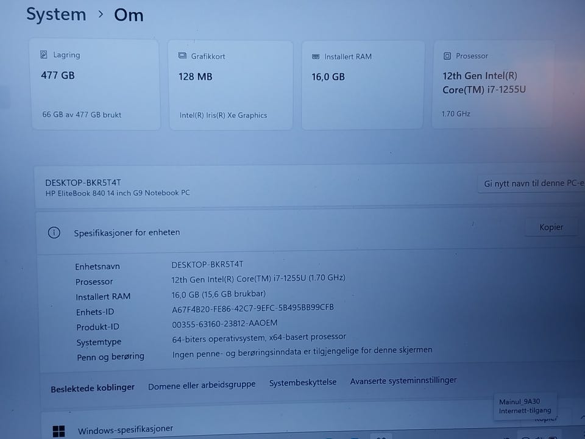Select the Produkt-ID value 00355-63160-23812-AAOEM

click(225, 323)
